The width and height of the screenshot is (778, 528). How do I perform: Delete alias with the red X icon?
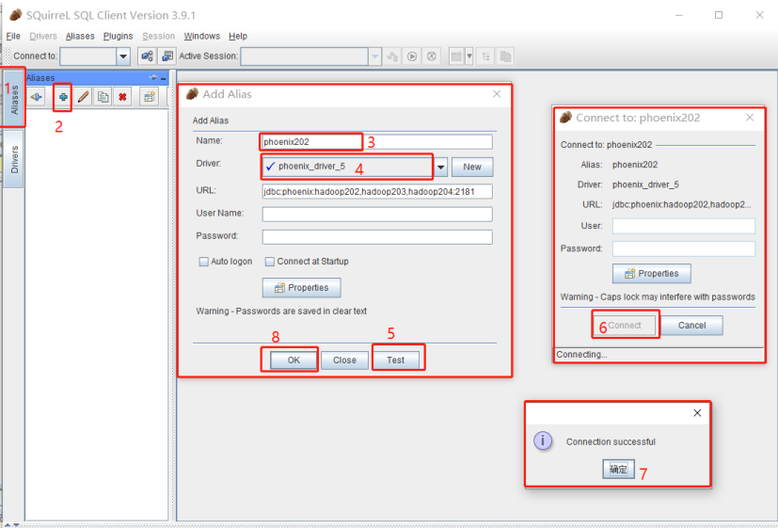(x=122, y=97)
